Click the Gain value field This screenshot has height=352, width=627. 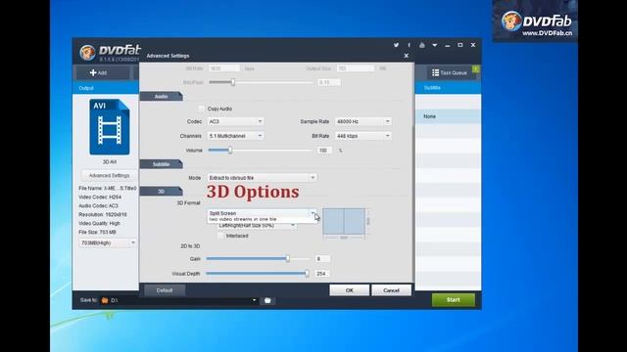[x=322, y=259]
